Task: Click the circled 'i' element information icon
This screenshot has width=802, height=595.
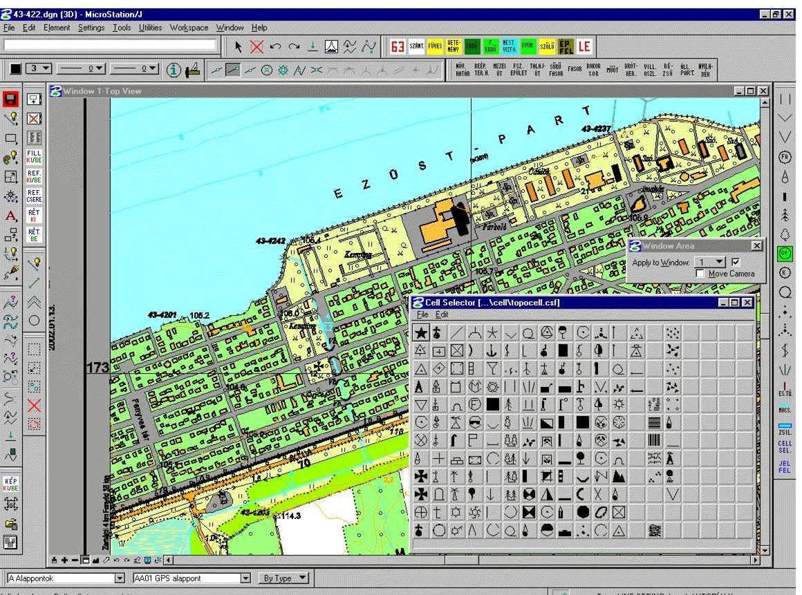Action: pyautogui.click(x=174, y=69)
